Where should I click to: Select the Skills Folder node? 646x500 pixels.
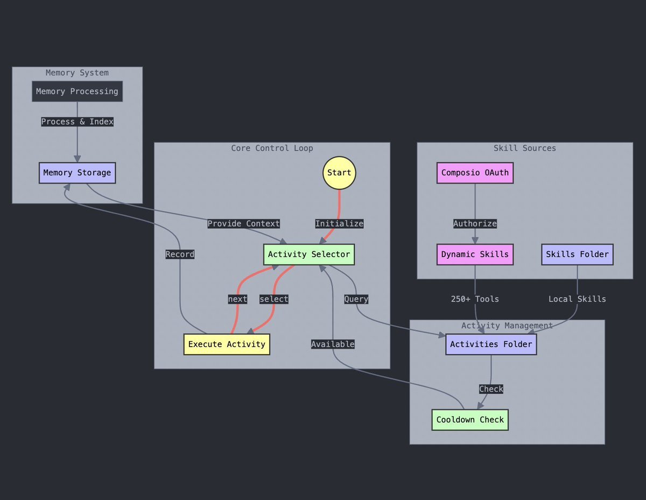coord(577,254)
